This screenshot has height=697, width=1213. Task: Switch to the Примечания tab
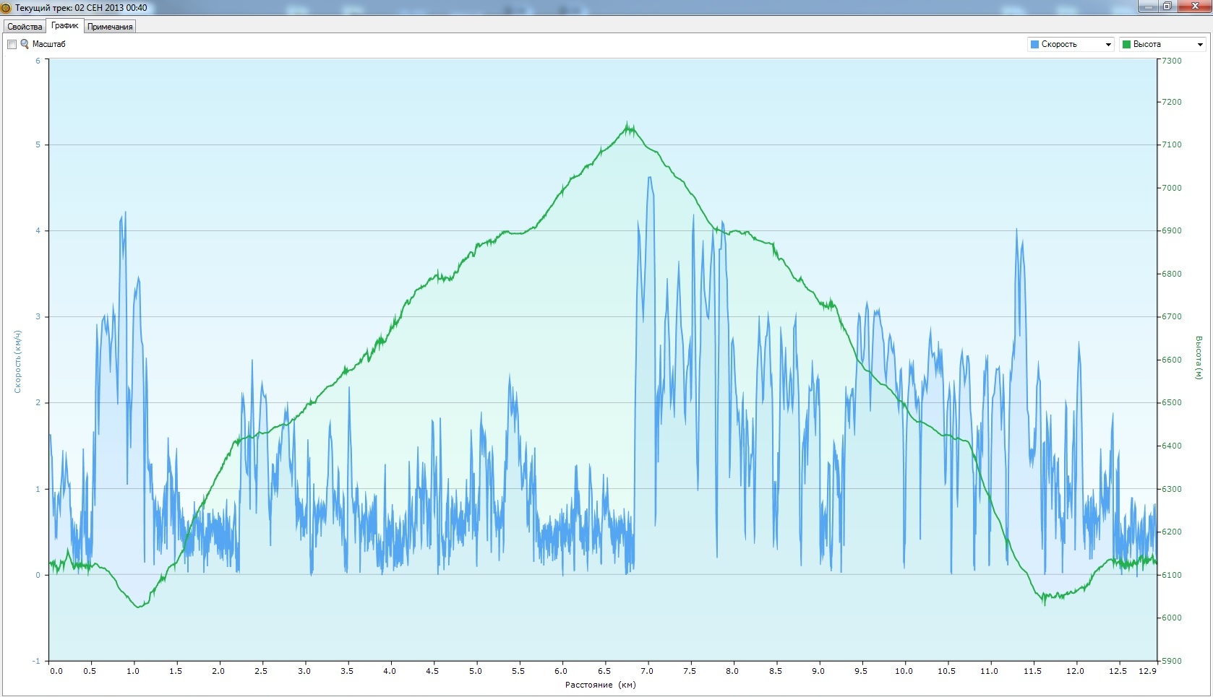point(110,27)
